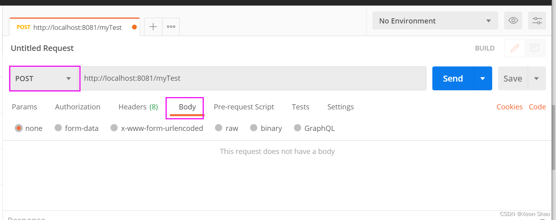Open the Cookies link

click(x=509, y=107)
